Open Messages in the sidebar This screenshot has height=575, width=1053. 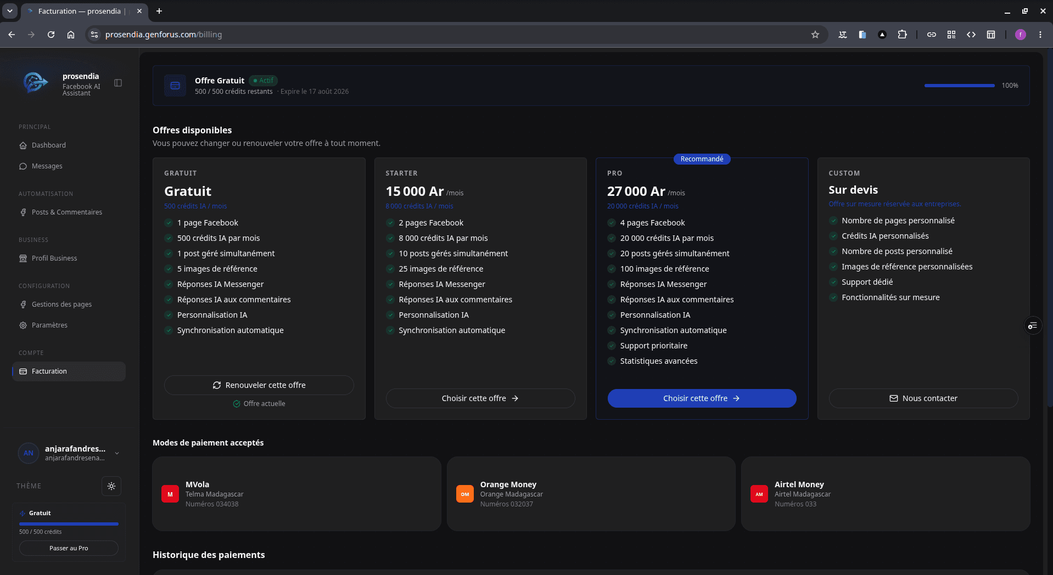point(69,166)
